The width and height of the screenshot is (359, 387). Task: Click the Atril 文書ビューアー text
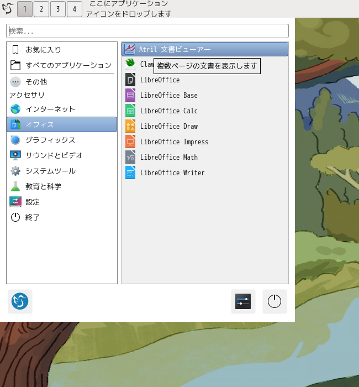[x=175, y=49]
